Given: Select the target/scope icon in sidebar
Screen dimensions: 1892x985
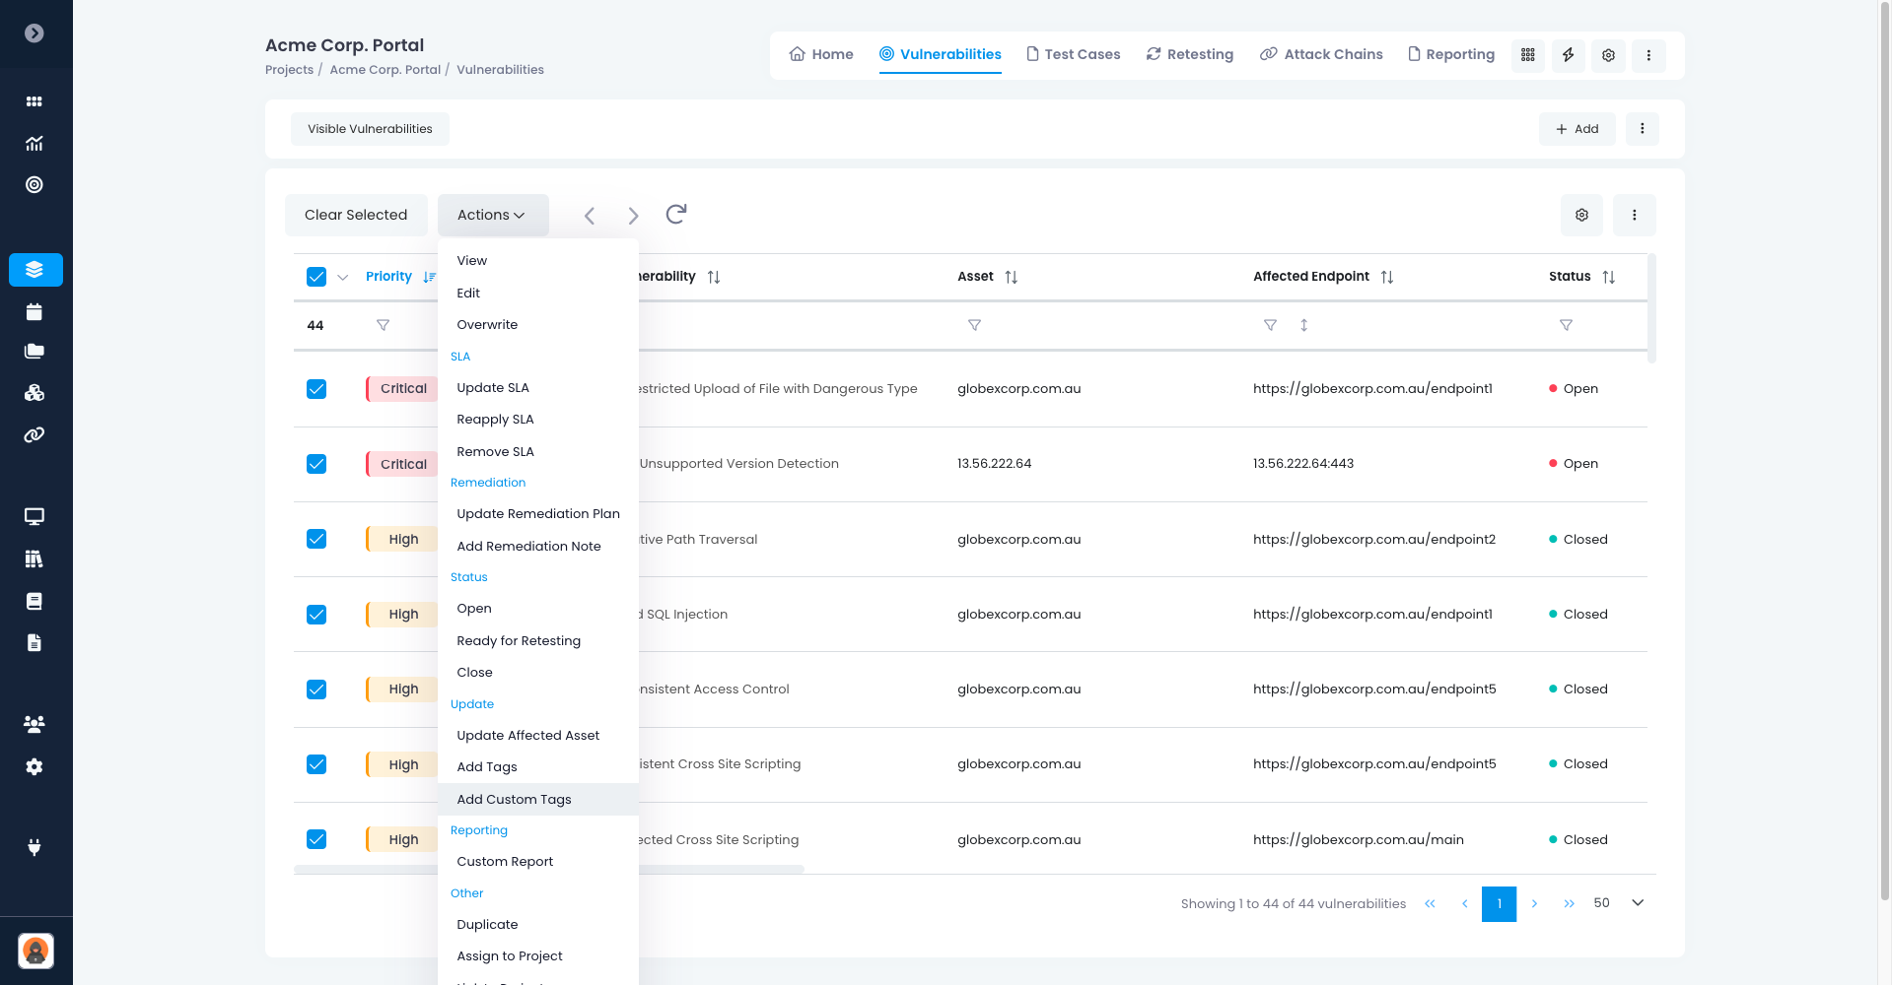Looking at the screenshot, I should coord(35,184).
